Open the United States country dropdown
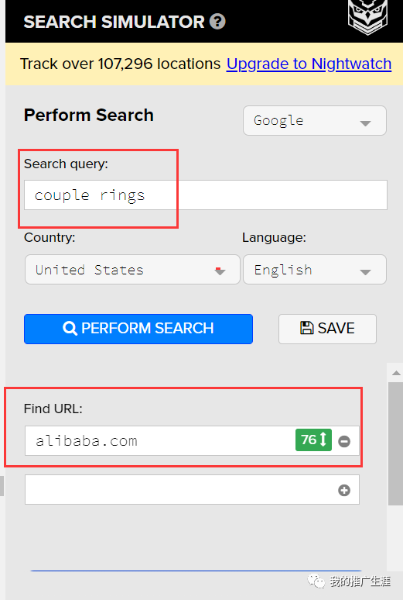 click(132, 270)
